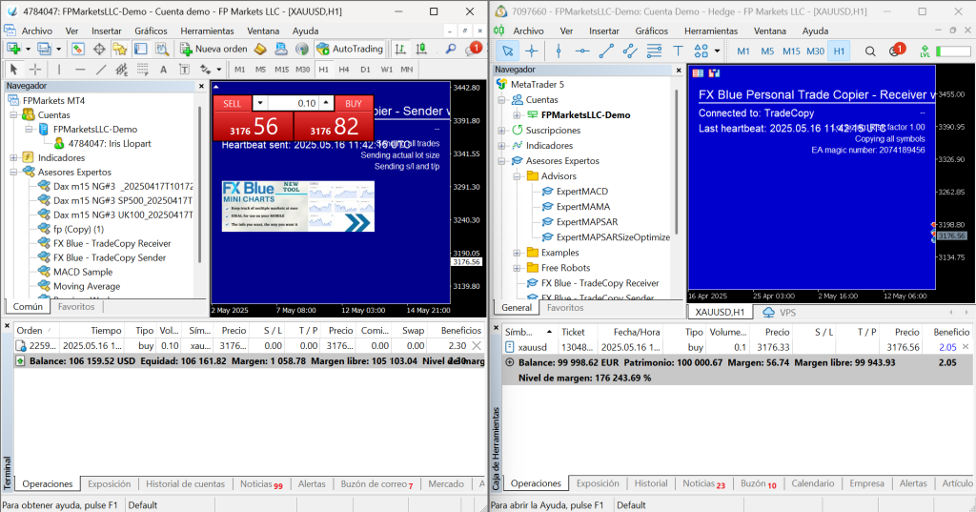Switch MT4 chart to D1 timeframe
The width and height of the screenshot is (976, 512).
pyautogui.click(x=365, y=70)
